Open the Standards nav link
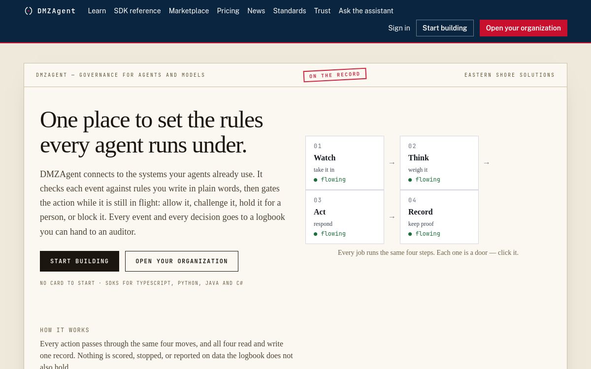 click(x=290, y=11)
